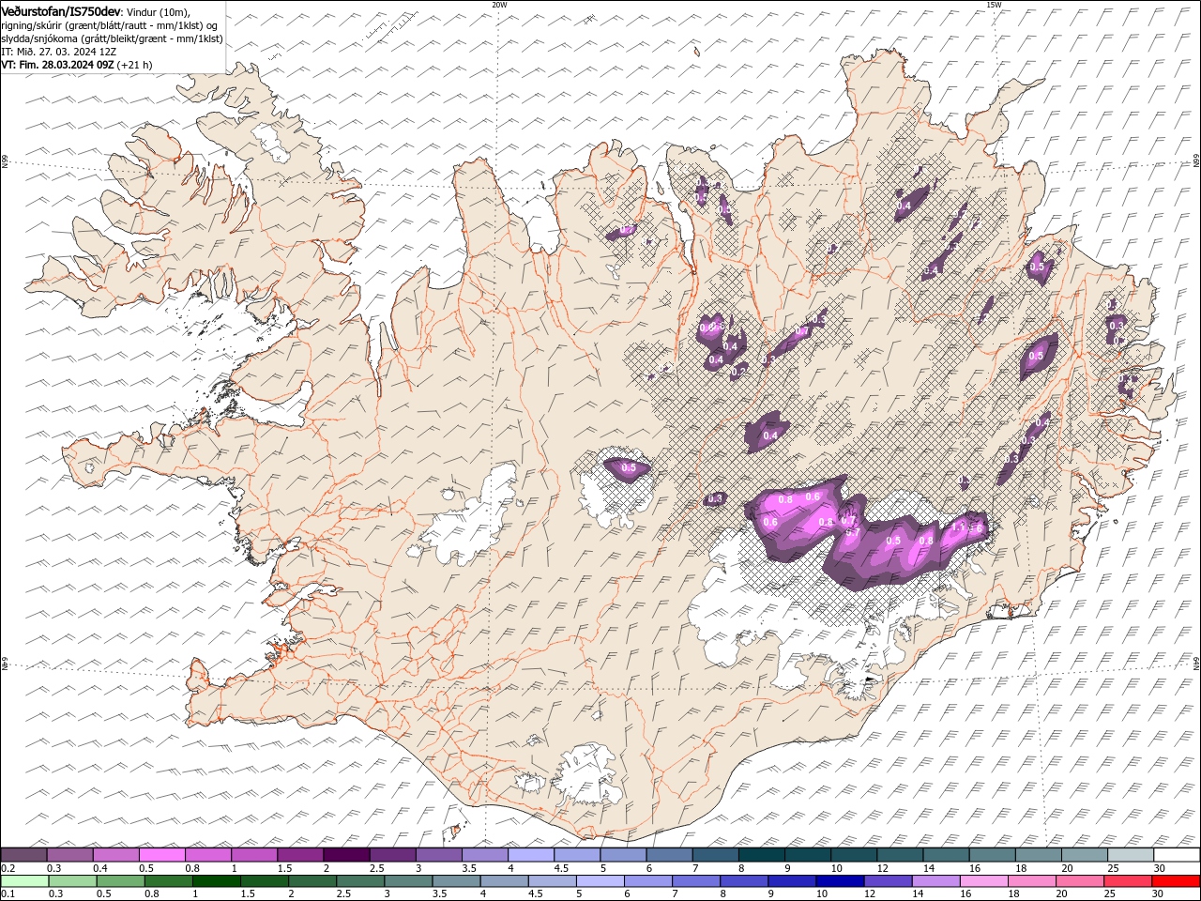Click the '14' label in the upper legend

[x=929, y=868]
